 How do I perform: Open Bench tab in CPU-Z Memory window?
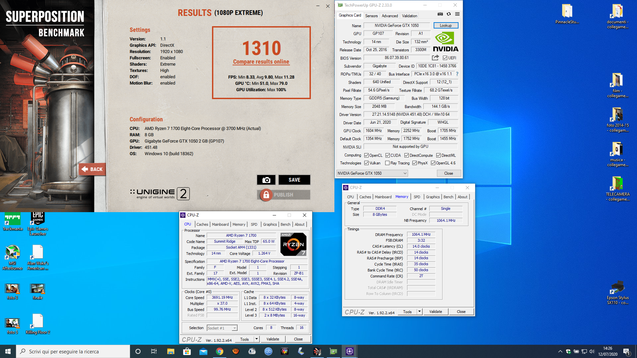tap(448, 197)
